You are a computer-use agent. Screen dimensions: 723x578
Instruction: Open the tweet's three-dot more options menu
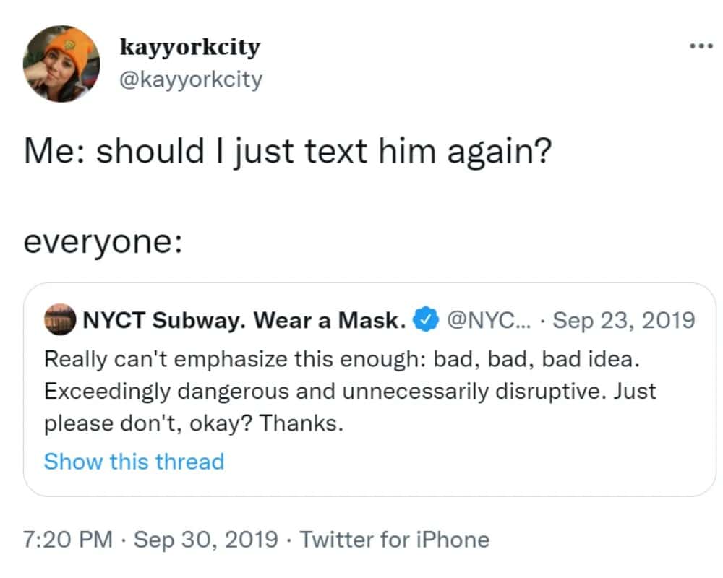[701, 46]
